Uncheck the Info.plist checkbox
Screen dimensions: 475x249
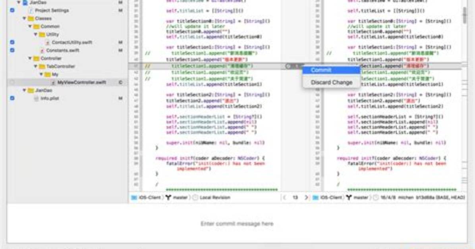(x=12, y=98)
